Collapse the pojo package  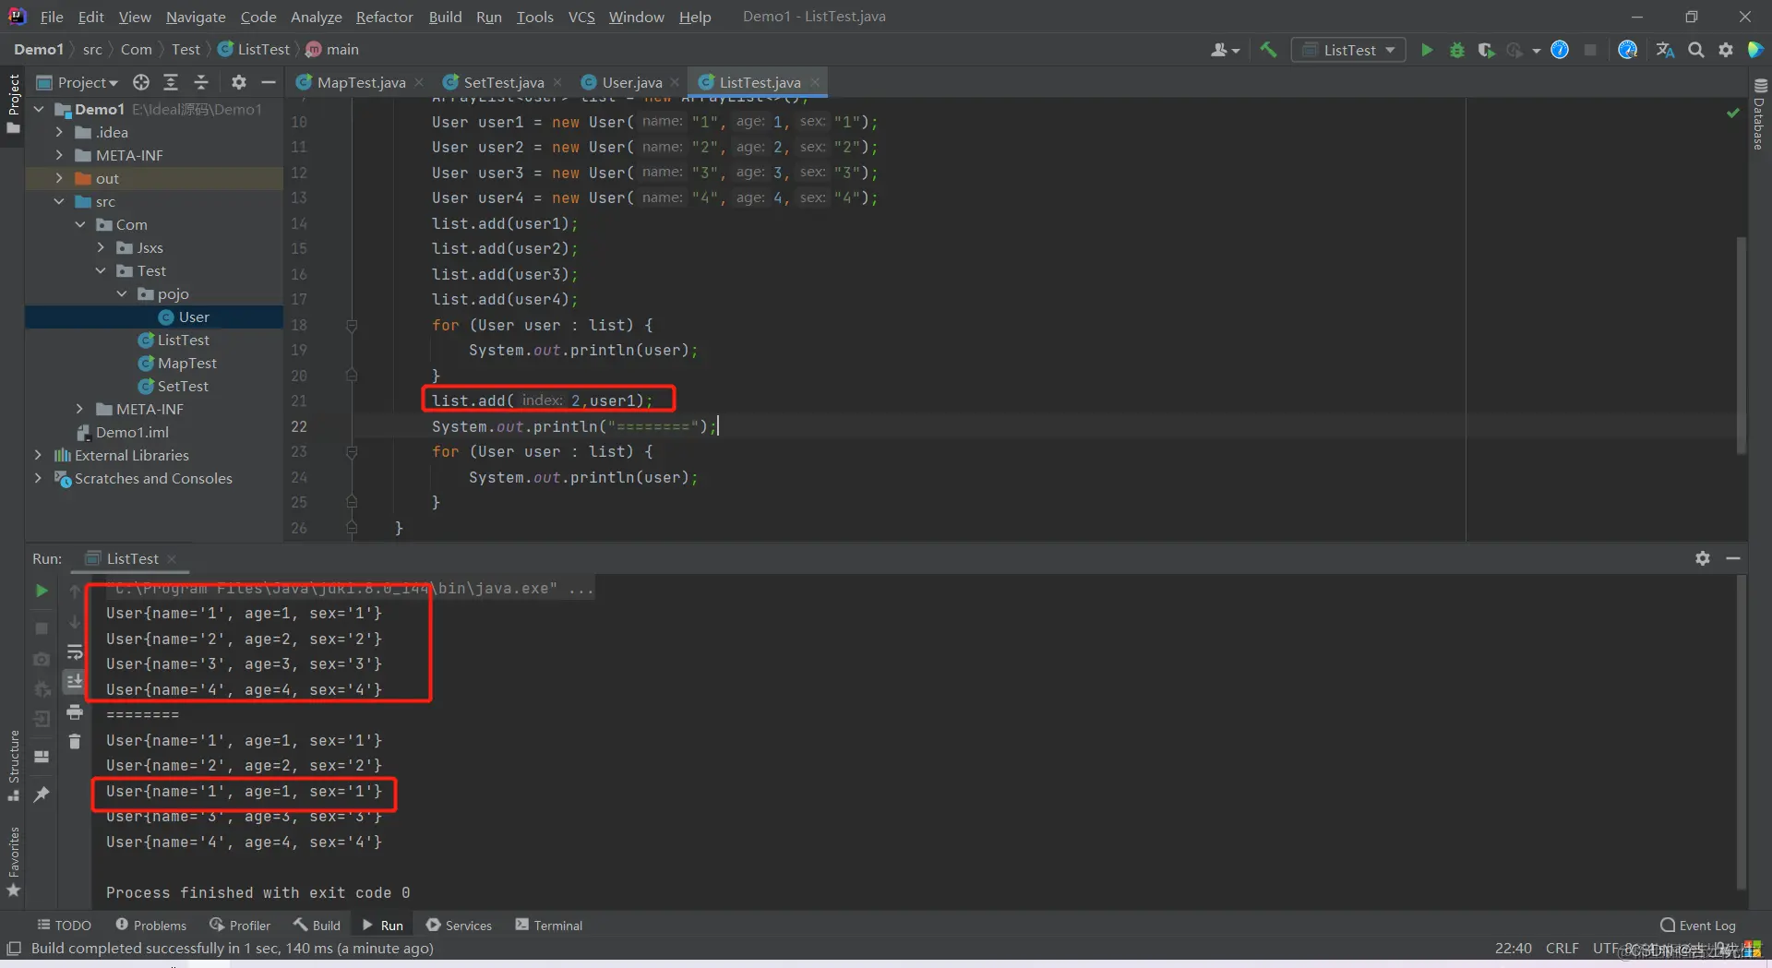(122, 293)
